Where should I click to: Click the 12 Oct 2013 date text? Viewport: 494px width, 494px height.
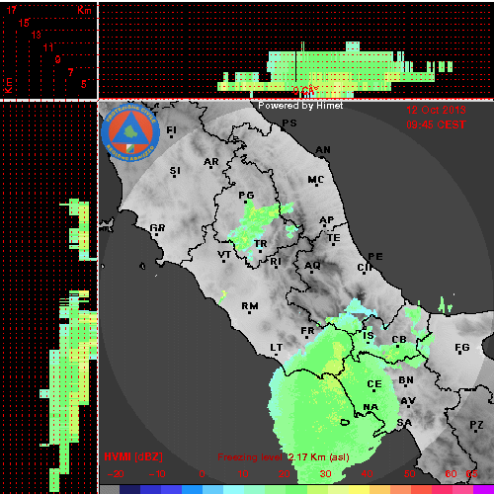pyautogui.click(x=436, y=110)
